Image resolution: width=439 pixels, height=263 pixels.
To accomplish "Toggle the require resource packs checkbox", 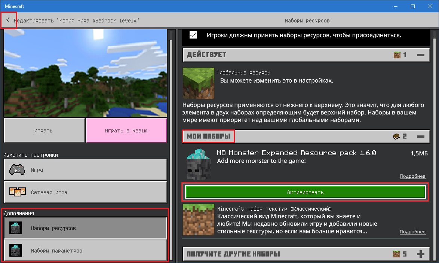I will (193, 35).
